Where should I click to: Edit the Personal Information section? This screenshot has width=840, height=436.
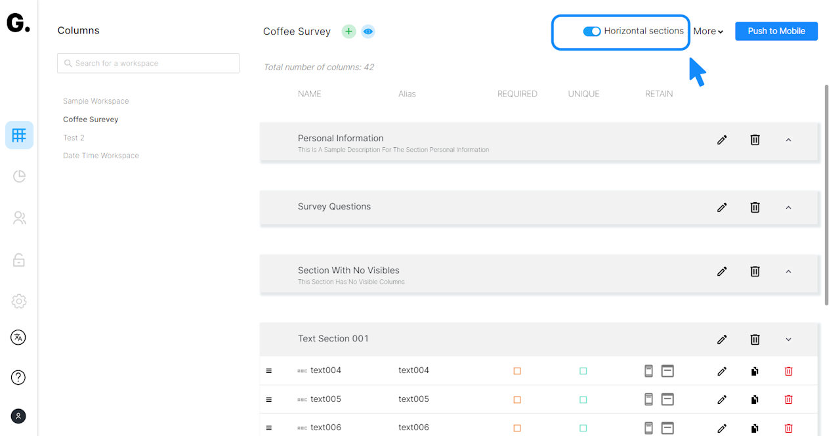pos(722,140)
